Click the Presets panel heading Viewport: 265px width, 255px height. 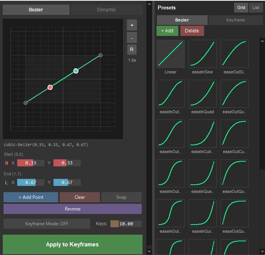[167, 7]
